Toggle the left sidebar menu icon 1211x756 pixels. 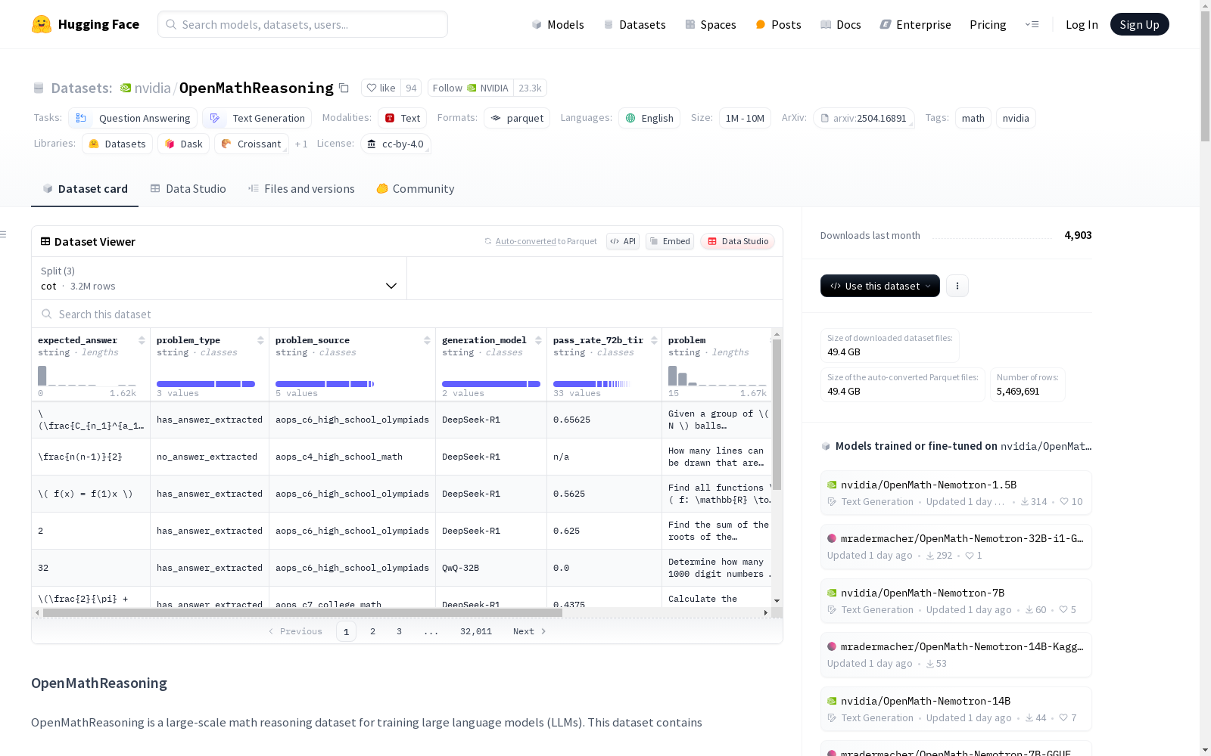(x=3, y=234)
